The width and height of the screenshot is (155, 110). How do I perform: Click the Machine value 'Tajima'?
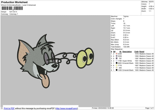[x=126, y=16]
